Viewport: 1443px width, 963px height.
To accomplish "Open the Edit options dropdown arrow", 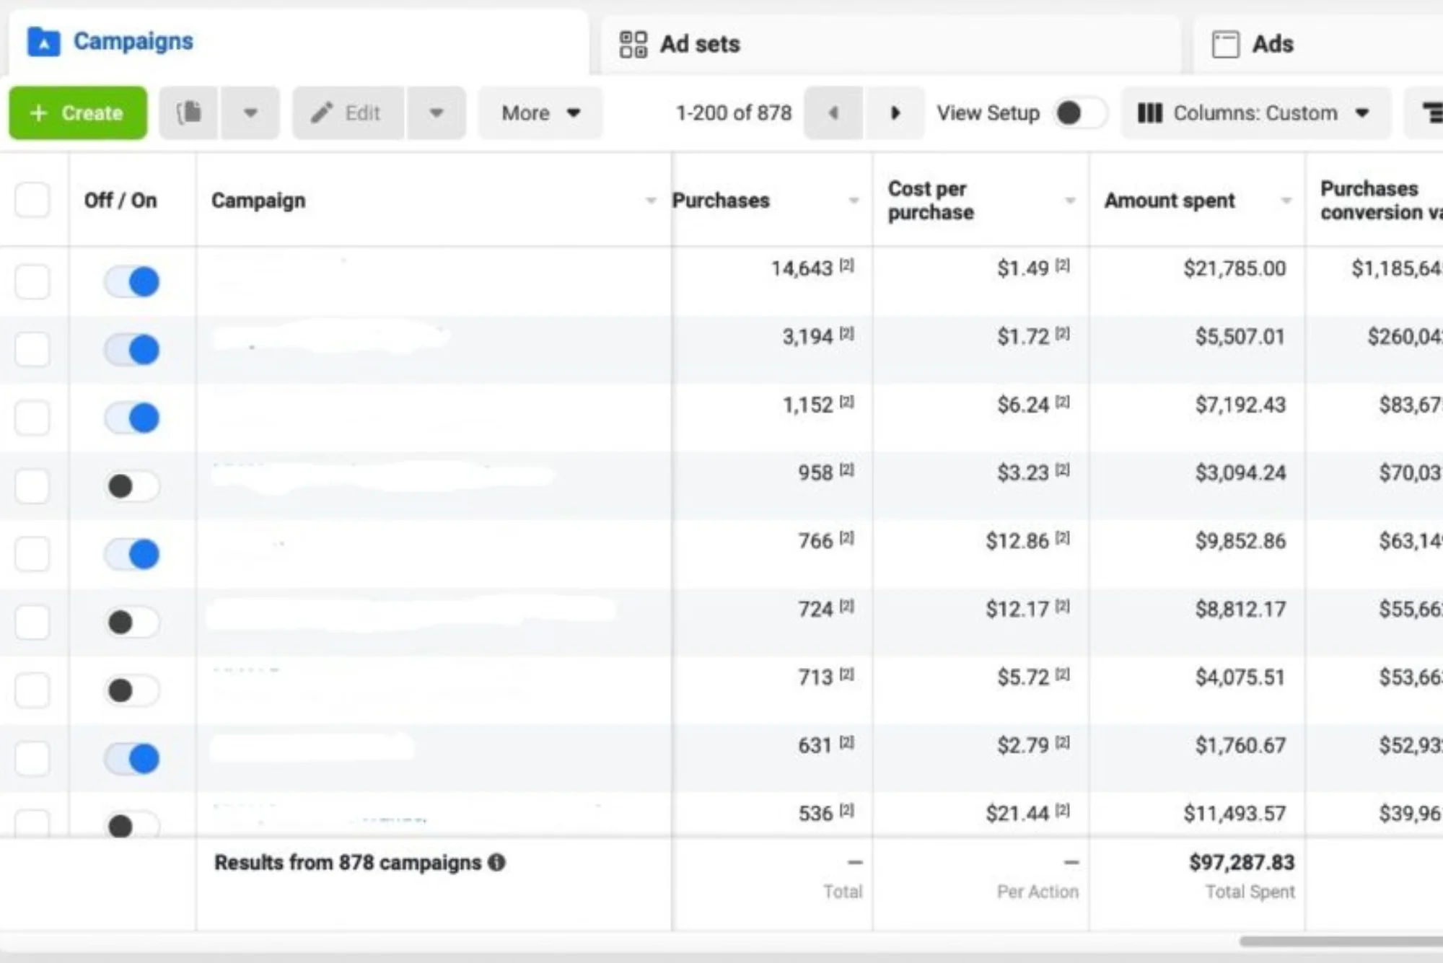I will [x=436, y=113].
